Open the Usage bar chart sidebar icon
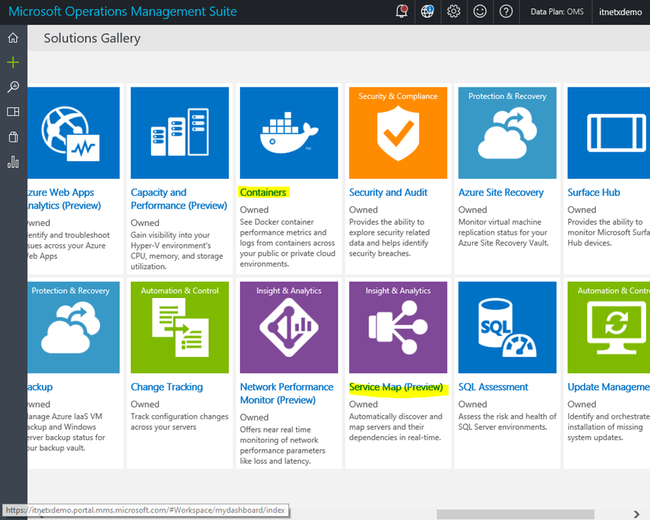650x520 pixels. pyautogui.click(x=13, y=162)
